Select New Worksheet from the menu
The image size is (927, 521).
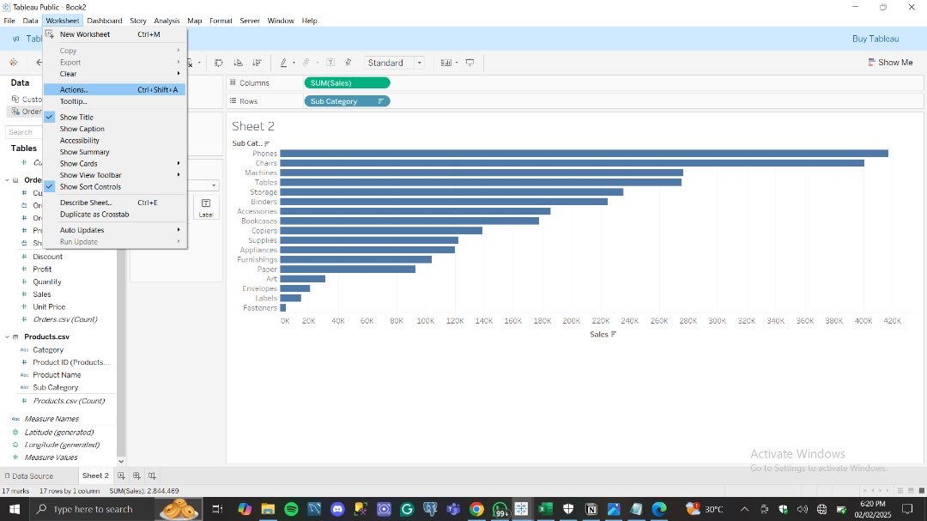[x=115, y=34]
